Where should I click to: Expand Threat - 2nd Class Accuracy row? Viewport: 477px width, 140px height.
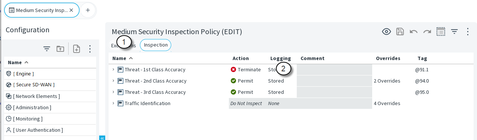click(x=113, y=81)
